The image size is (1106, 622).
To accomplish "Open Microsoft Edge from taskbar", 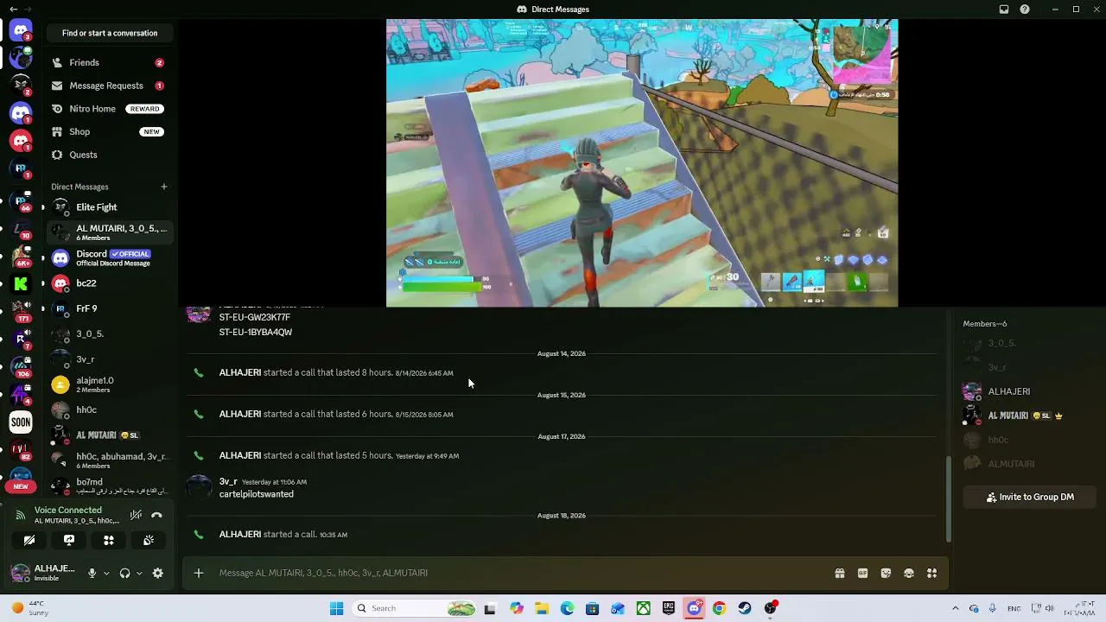I will click(567, 608).
